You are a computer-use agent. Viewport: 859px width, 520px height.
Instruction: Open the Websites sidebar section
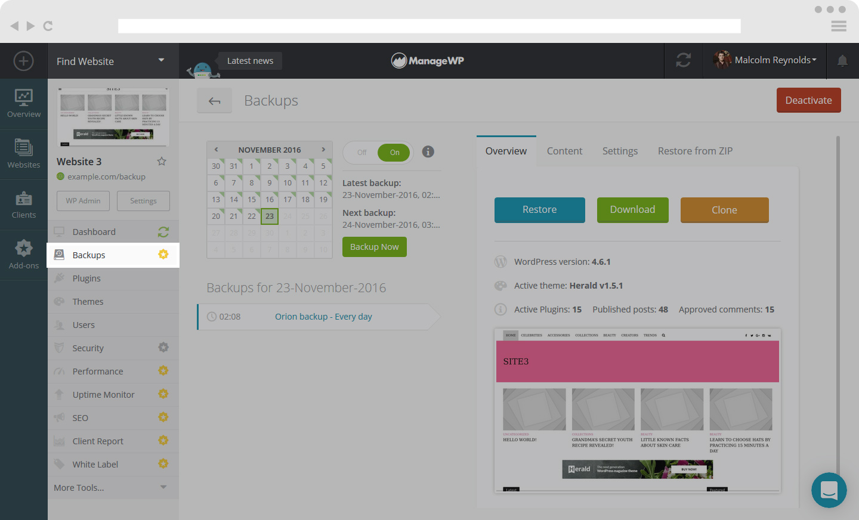(x=24, y=154)
